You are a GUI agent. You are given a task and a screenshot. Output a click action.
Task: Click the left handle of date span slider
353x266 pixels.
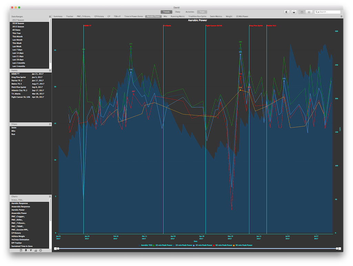[x=58, y=248]
